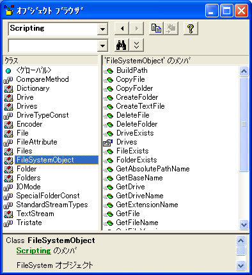Select the DriveTypeConst enum

click(43, 115)
